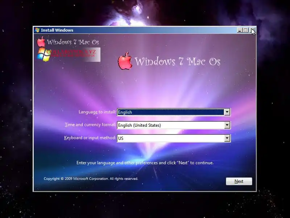Click the Install Windows title text
This screenshot has width=290, height=218.
57,30
